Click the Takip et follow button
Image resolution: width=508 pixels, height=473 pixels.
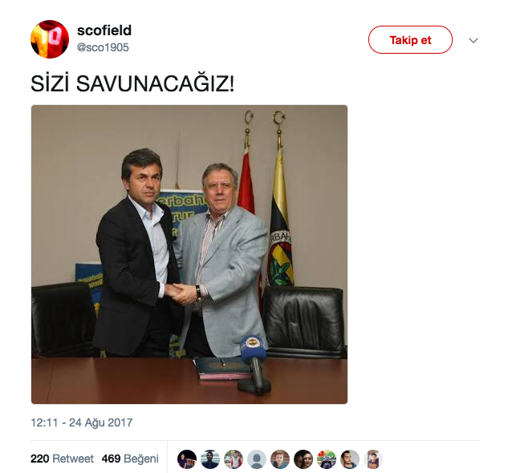coord(410,40)
